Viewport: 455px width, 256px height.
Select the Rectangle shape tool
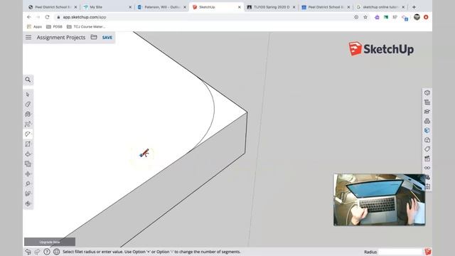[28, 144]
